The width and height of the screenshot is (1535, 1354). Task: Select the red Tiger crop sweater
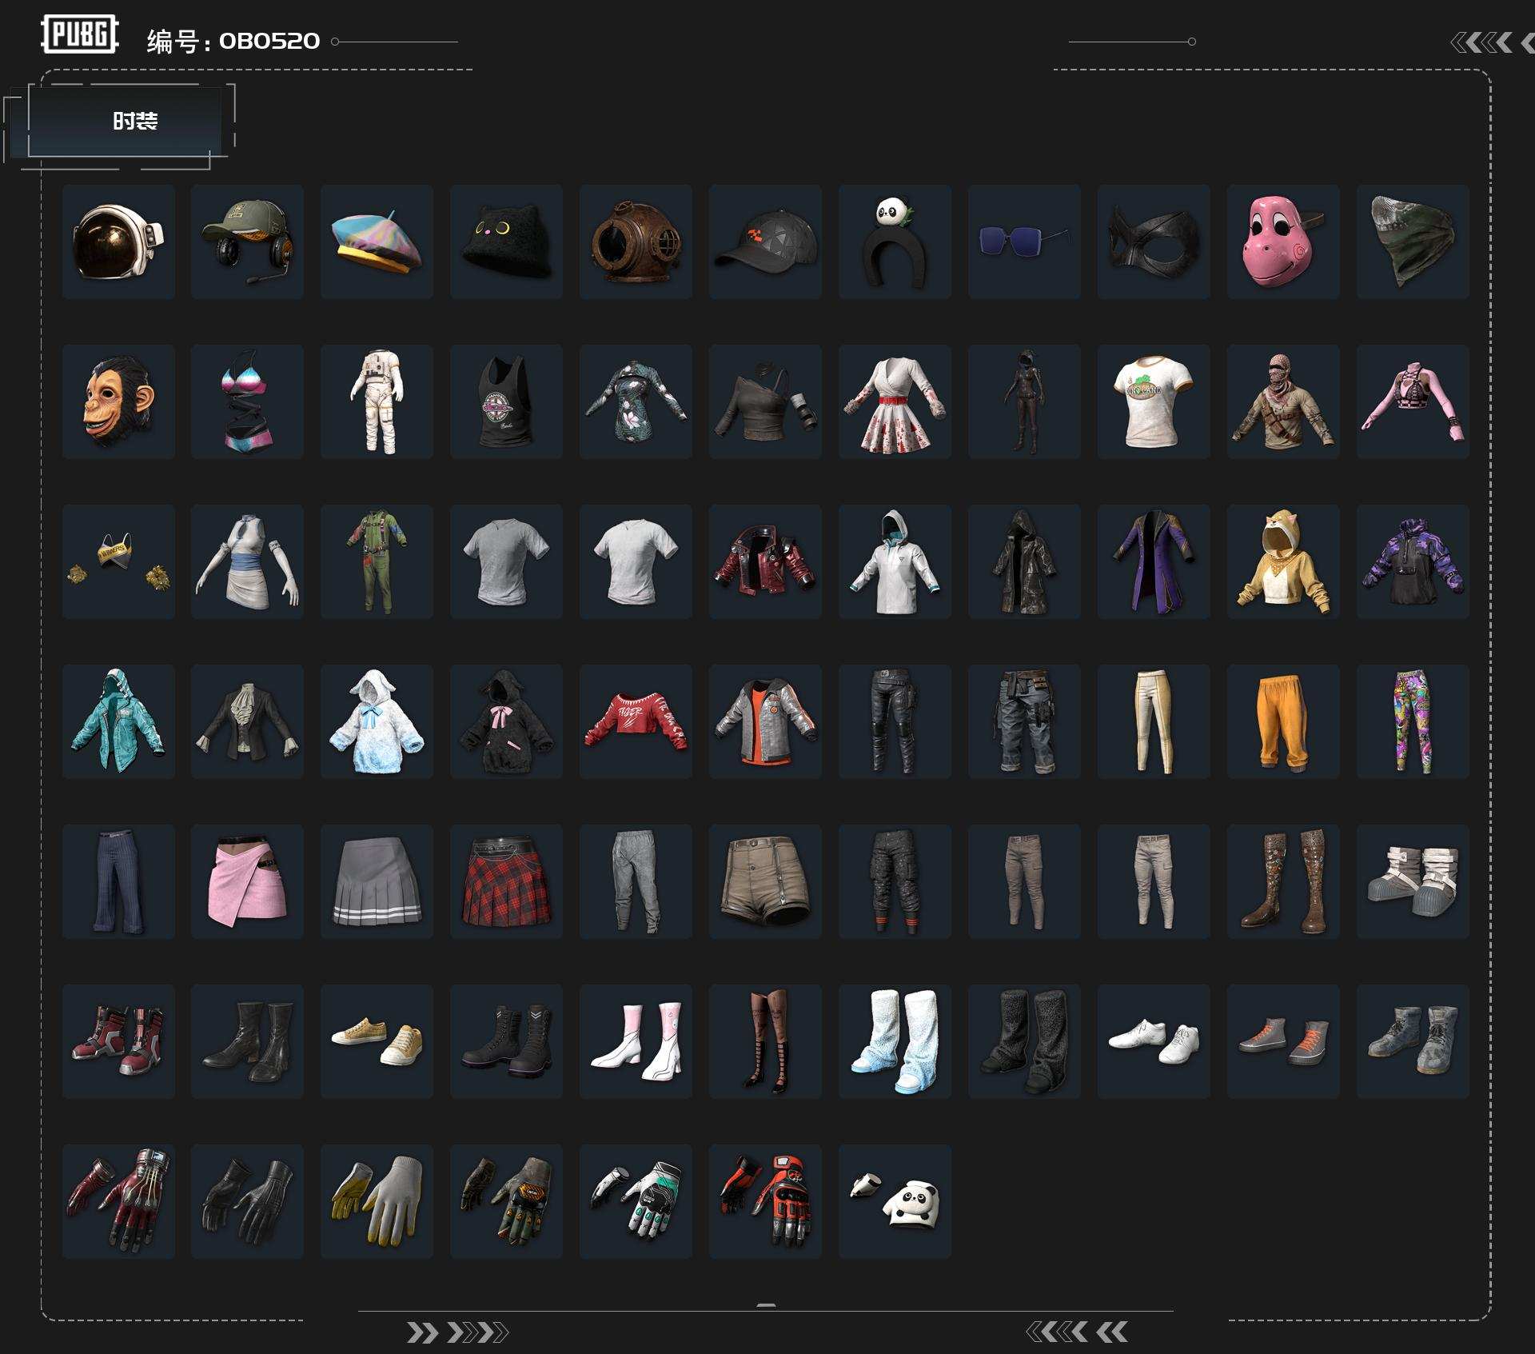tap(636, 721)
